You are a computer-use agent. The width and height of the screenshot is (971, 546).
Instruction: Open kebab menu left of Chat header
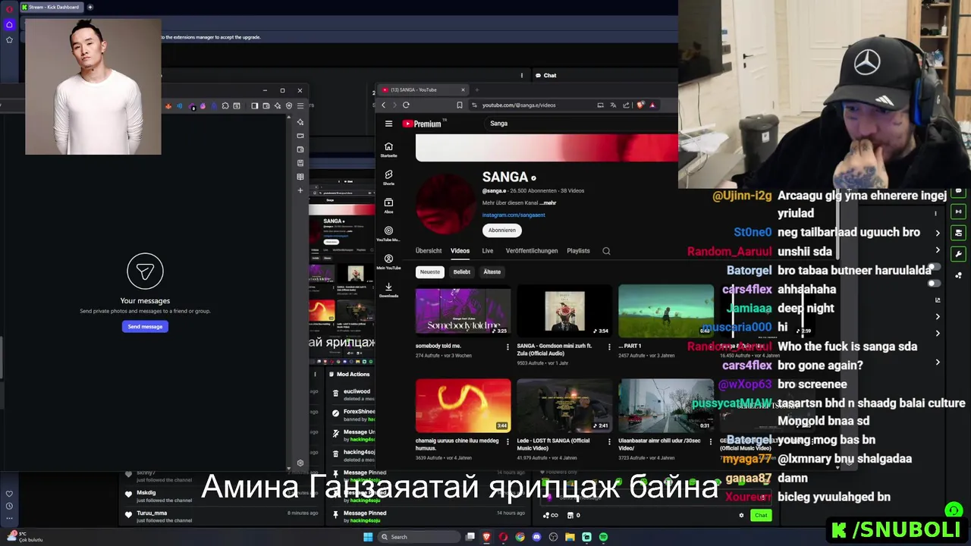click(x=522, y=75)
